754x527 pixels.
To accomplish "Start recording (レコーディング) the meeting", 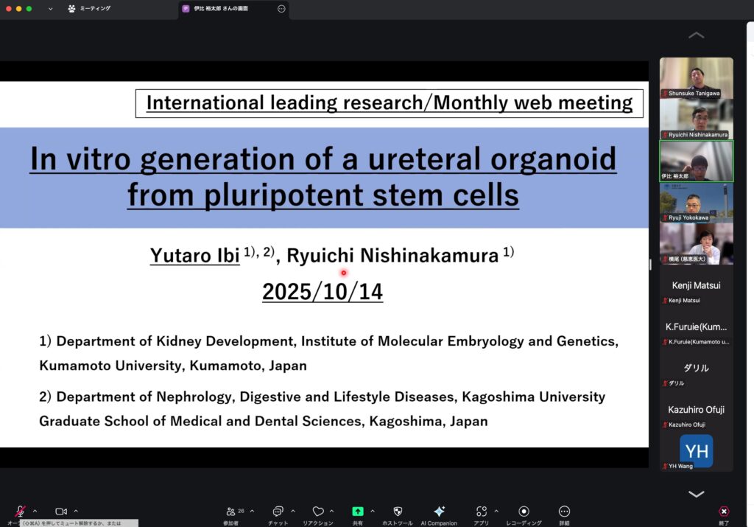I will [x=524, y=511].
